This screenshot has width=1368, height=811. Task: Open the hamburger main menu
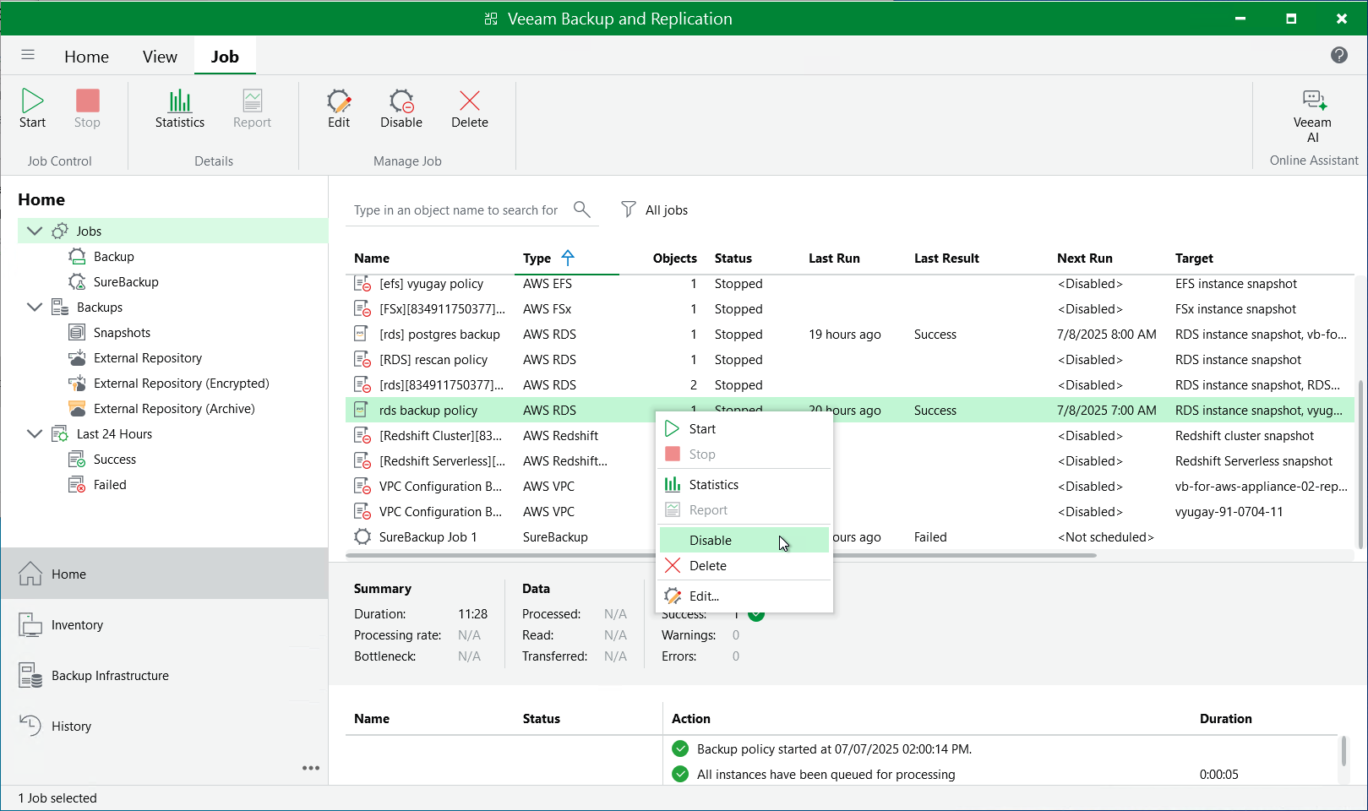pos(28,55)
